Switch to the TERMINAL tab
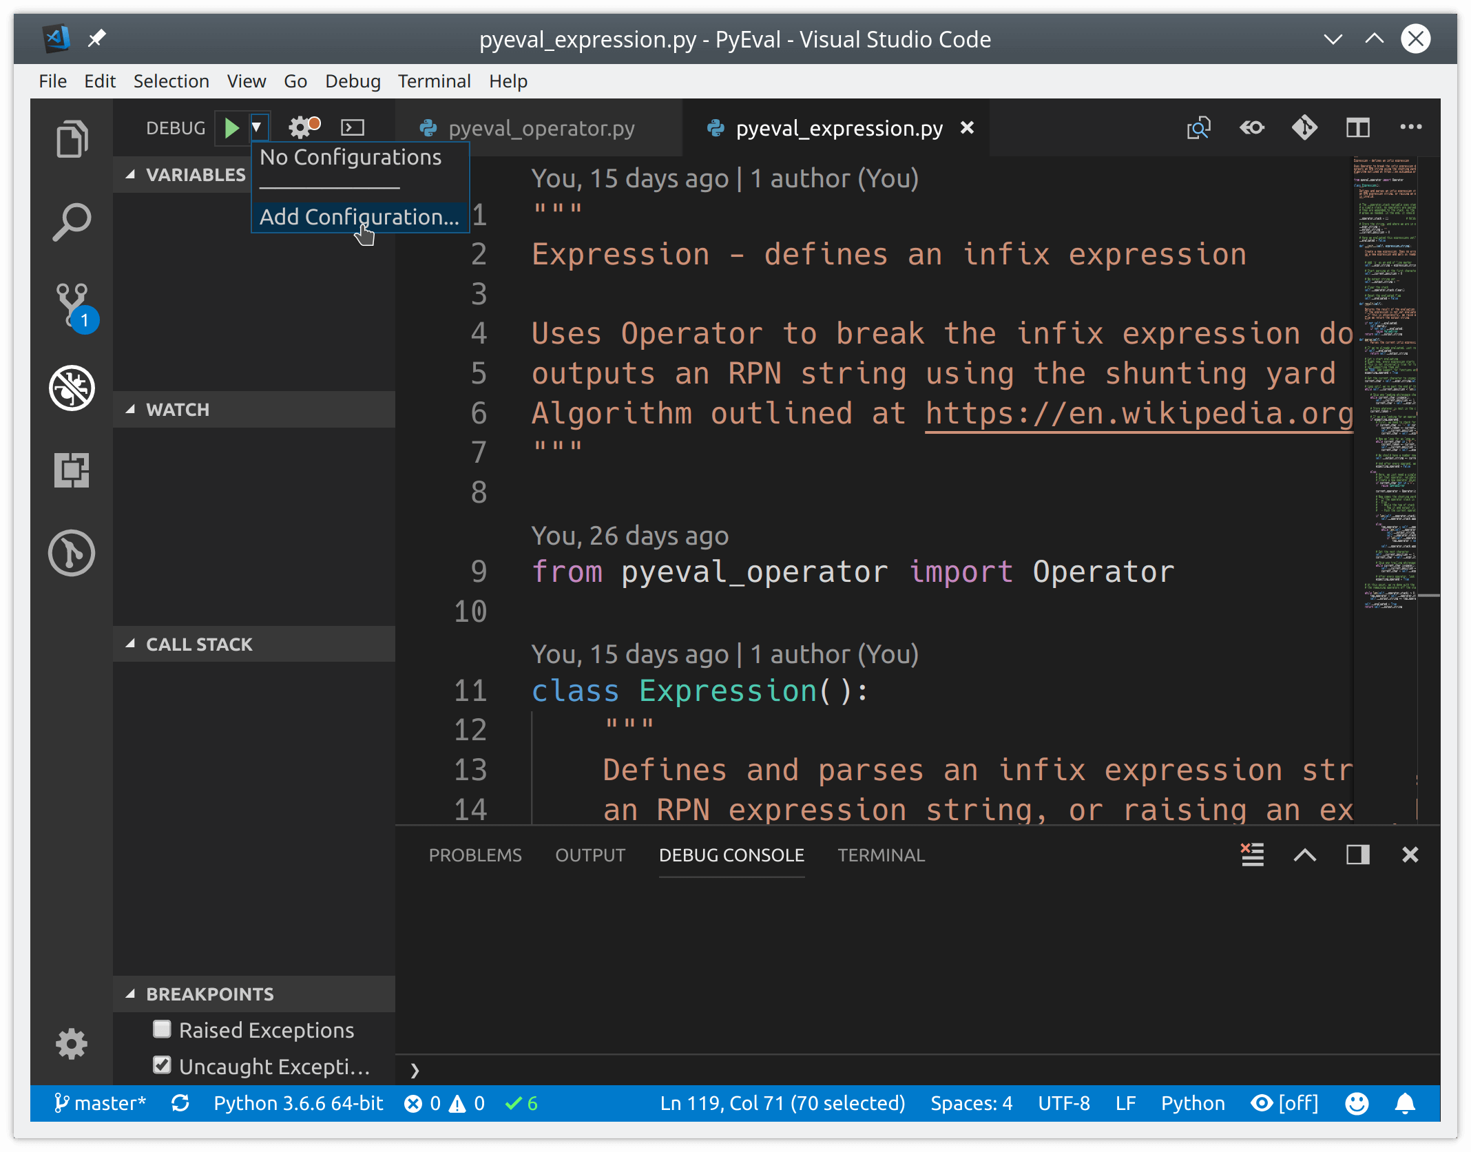The width and height of the screenshot is (1471, 1152). click(x=880, y=855)
